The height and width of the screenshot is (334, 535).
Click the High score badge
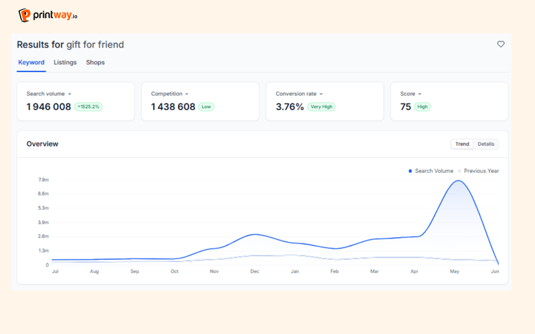tap(422, 107)
